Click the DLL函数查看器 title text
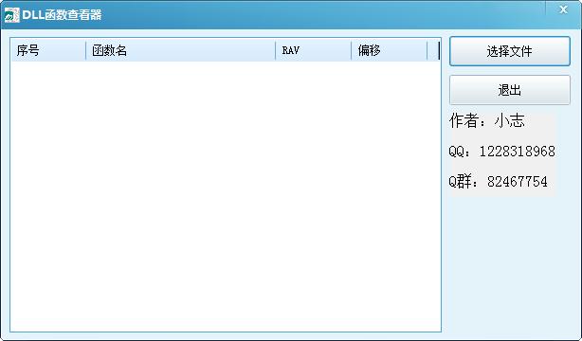Screen dimensions: 582x341 (62, 15)
